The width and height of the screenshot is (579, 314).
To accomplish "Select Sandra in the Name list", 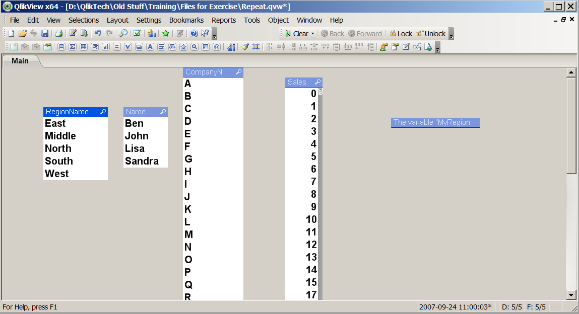I will tap(146, 161).
